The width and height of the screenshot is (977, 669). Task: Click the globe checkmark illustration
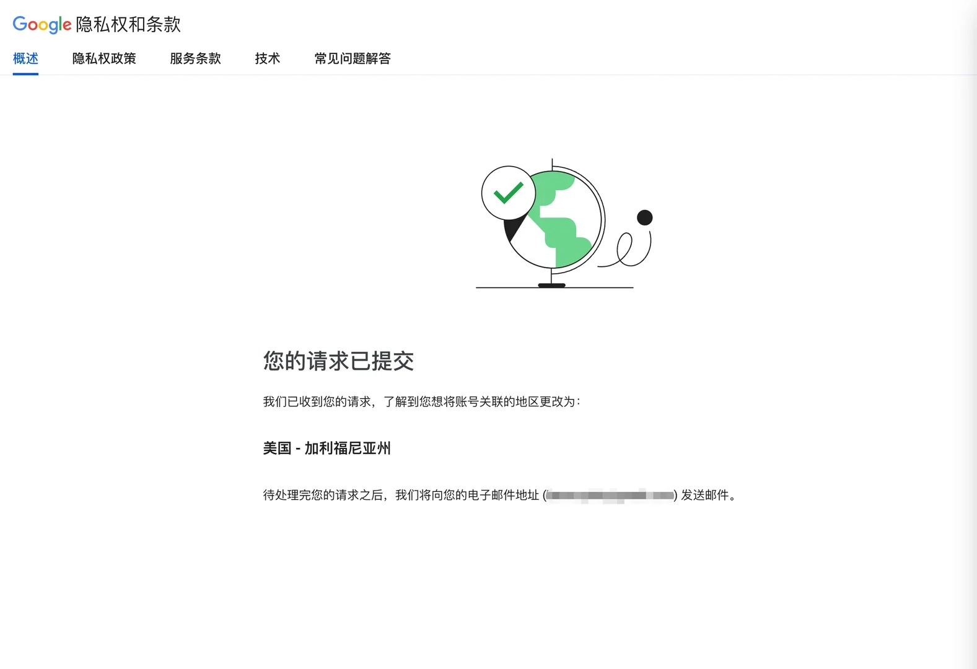click(x=564, y=223)
